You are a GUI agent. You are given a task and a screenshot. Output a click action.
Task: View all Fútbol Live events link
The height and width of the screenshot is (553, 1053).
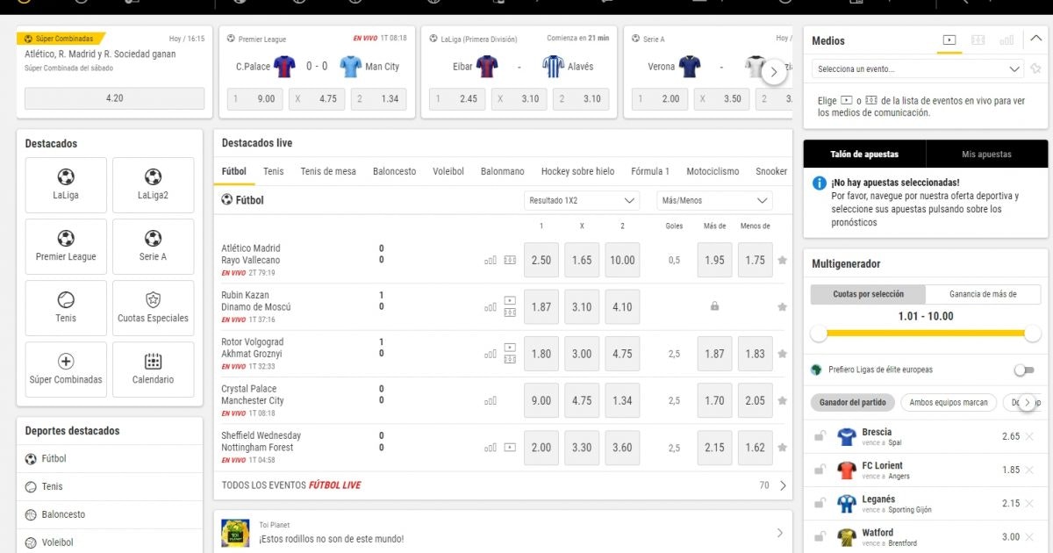click(291, 485)
